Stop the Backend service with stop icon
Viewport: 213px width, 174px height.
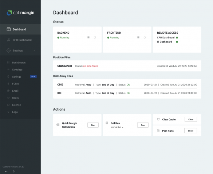[x=88, y=37]
